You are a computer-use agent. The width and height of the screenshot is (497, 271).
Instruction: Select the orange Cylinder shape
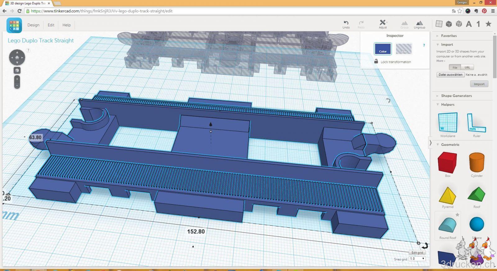point(476,165)
